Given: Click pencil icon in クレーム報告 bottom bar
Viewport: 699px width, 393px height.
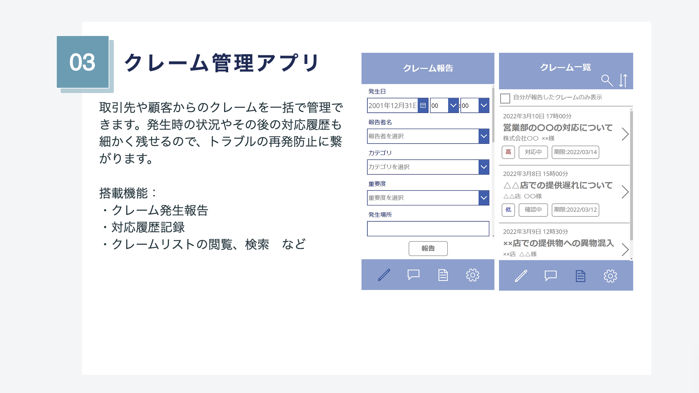Looking at the screenshot, I should (384, 275).
